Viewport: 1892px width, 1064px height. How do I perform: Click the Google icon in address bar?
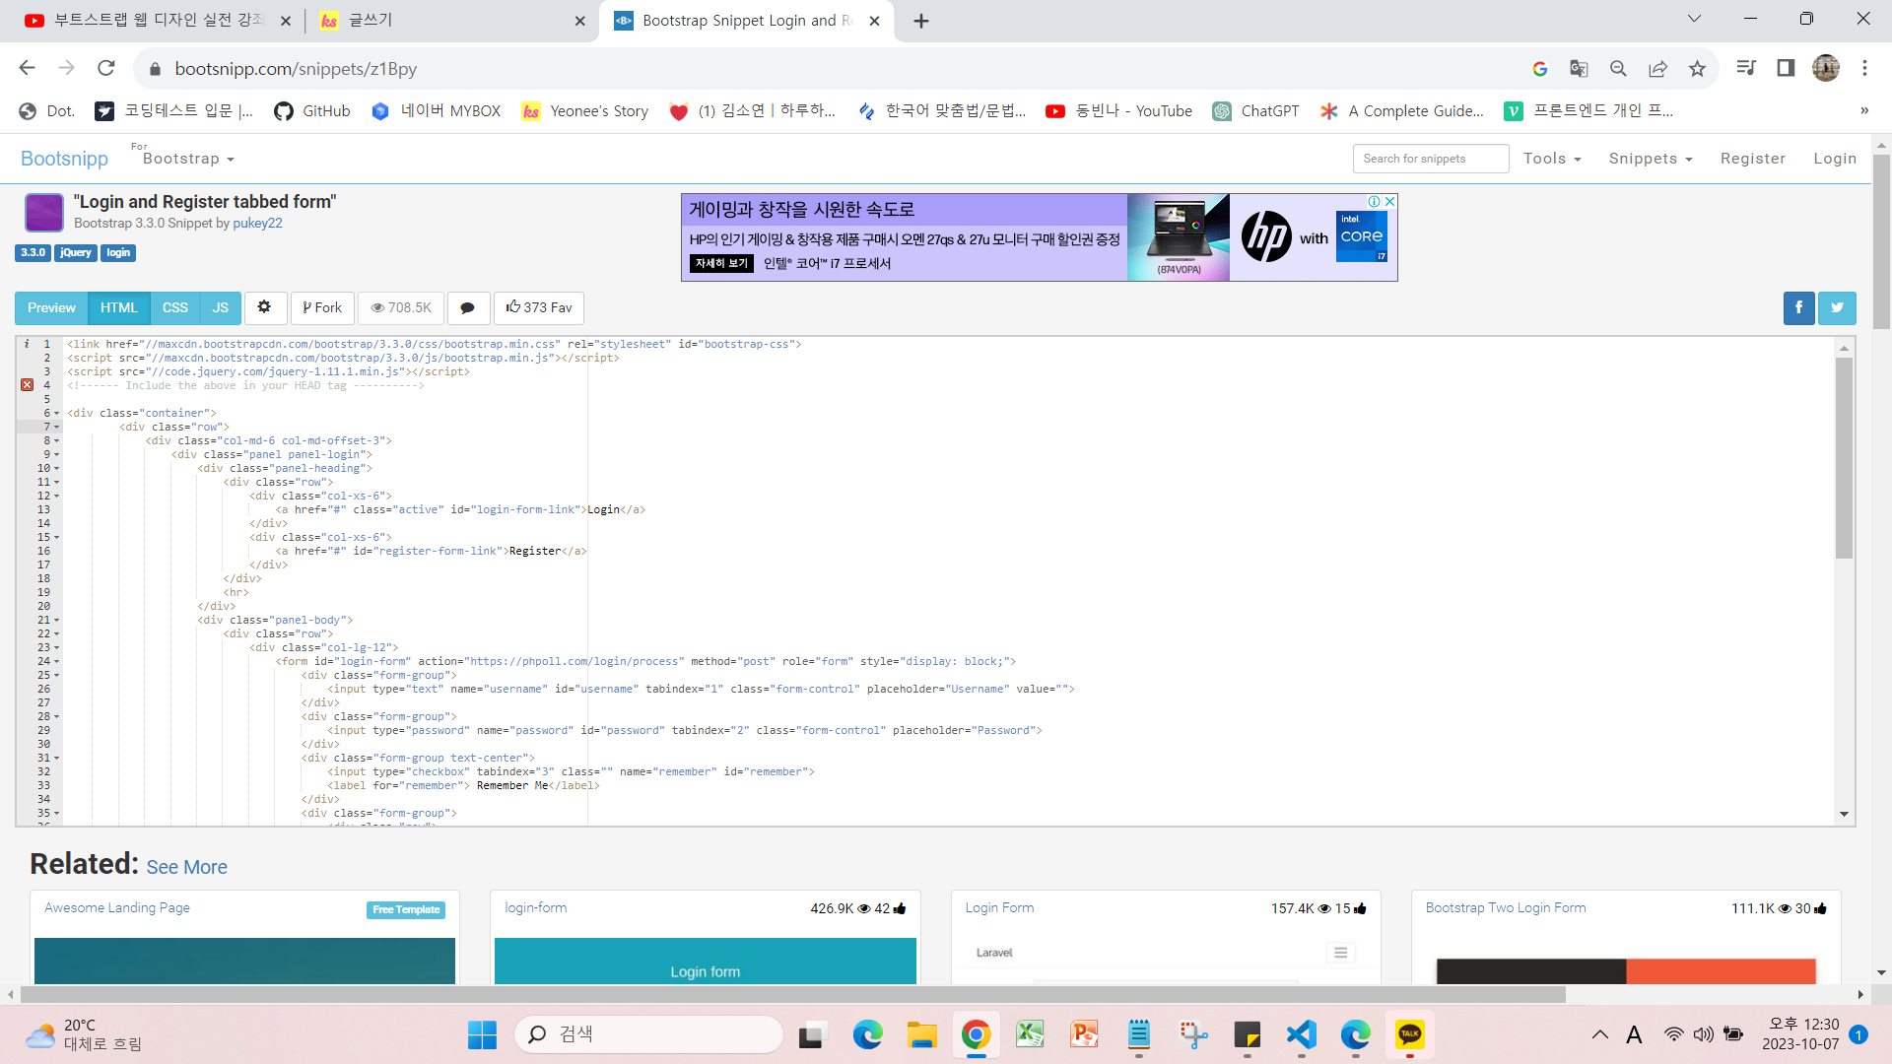(1539, 69)
